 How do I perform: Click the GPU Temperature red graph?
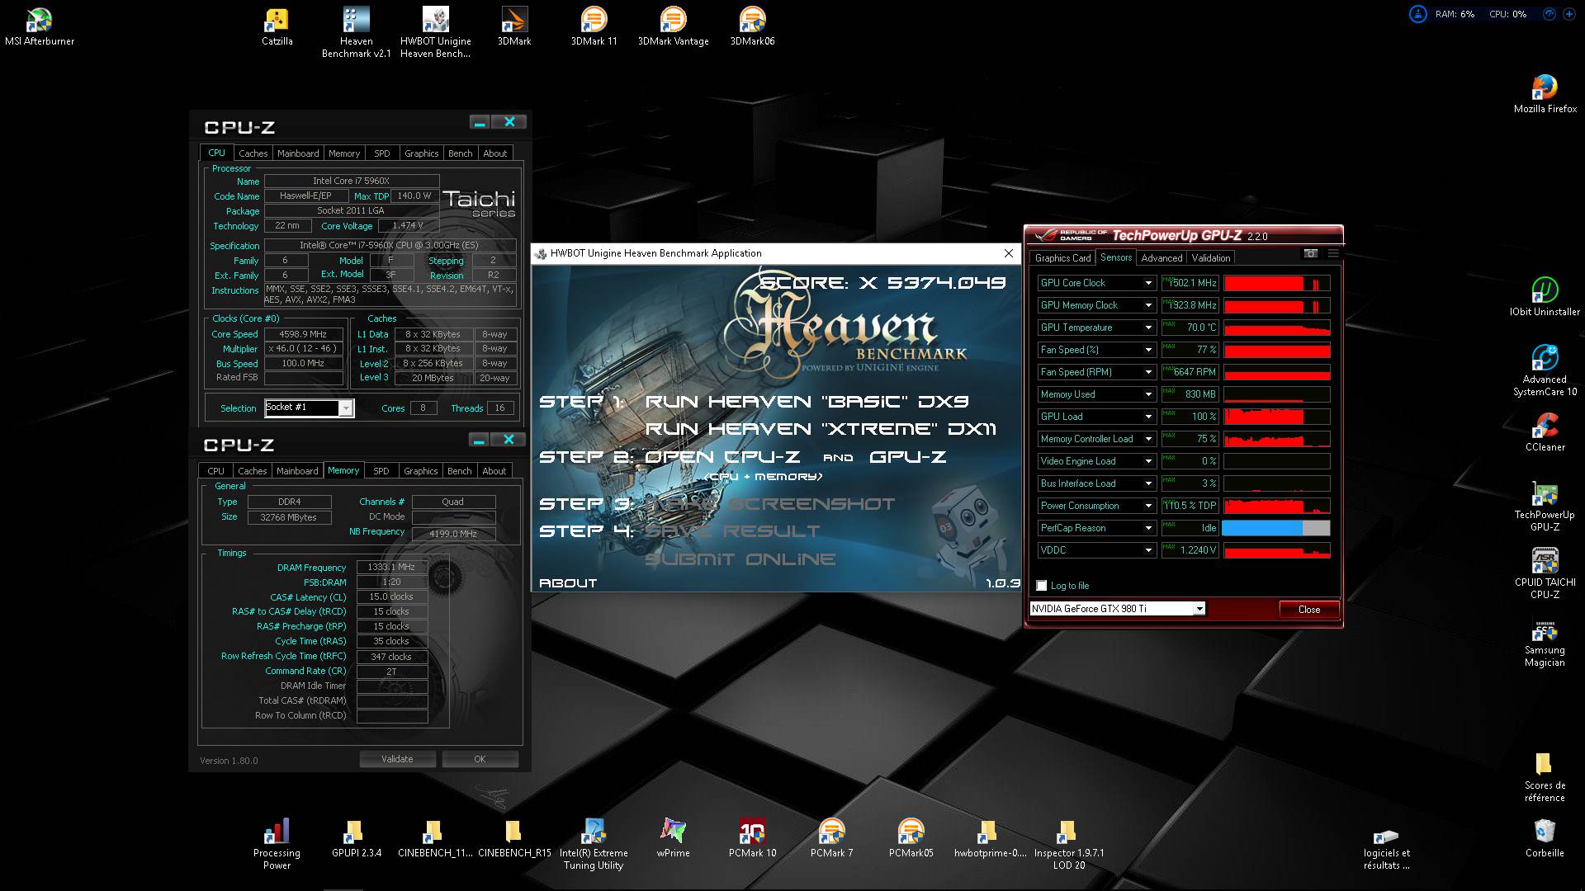point(1276,328)
